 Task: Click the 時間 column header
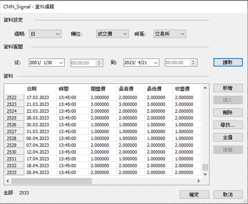pos(72,89)
